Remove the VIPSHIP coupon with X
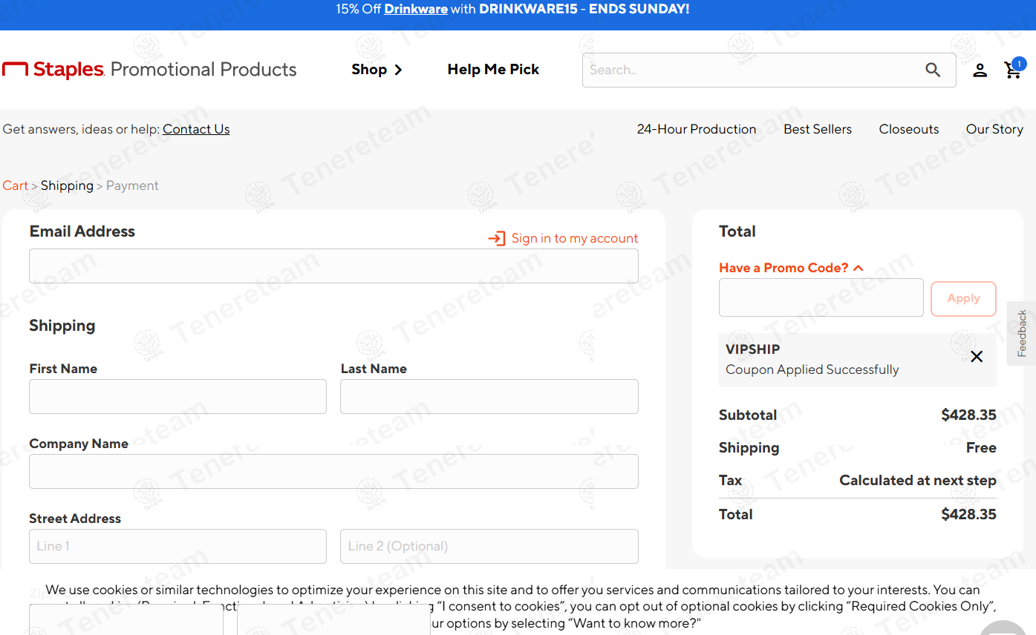The width and height of the screenshot is (1036, 635). (x=977, y=357)
